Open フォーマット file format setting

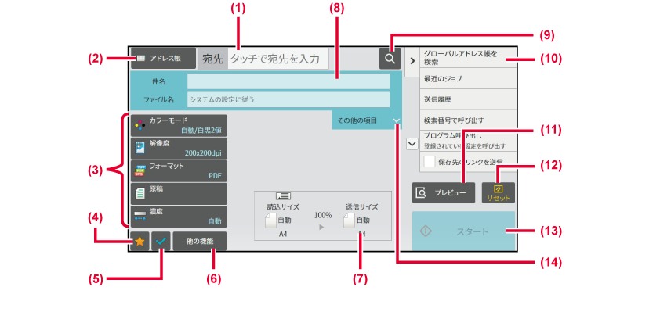179,170
